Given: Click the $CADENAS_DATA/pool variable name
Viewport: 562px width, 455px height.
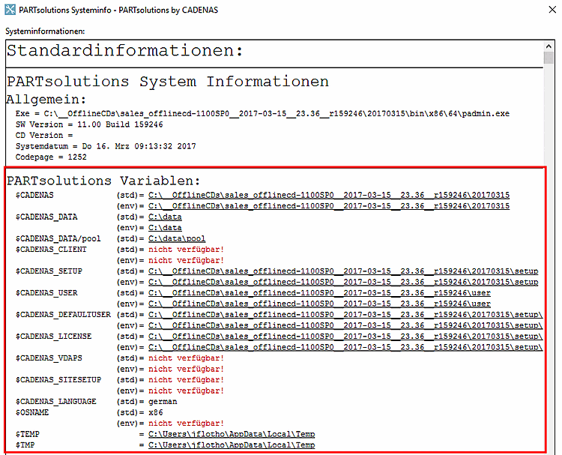Looking at the screenshot, I should pyautogui.click(x=58, y=238).
